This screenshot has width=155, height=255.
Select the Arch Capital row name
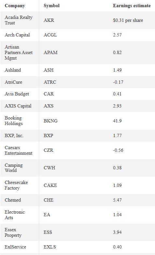[17, 35]
